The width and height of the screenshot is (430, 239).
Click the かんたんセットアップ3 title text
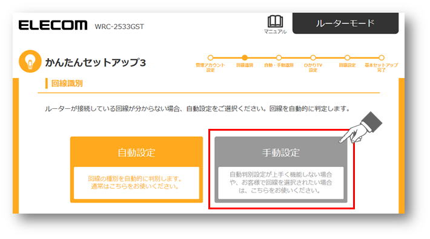coord(96,62)
